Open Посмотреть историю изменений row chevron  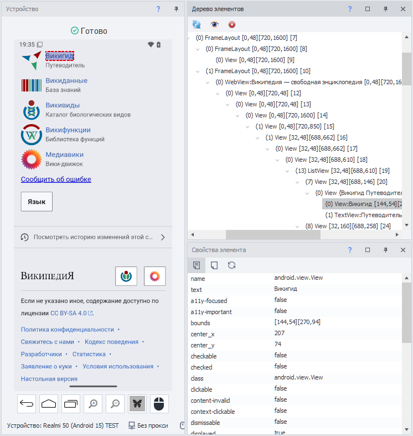(x=163, y=237)
